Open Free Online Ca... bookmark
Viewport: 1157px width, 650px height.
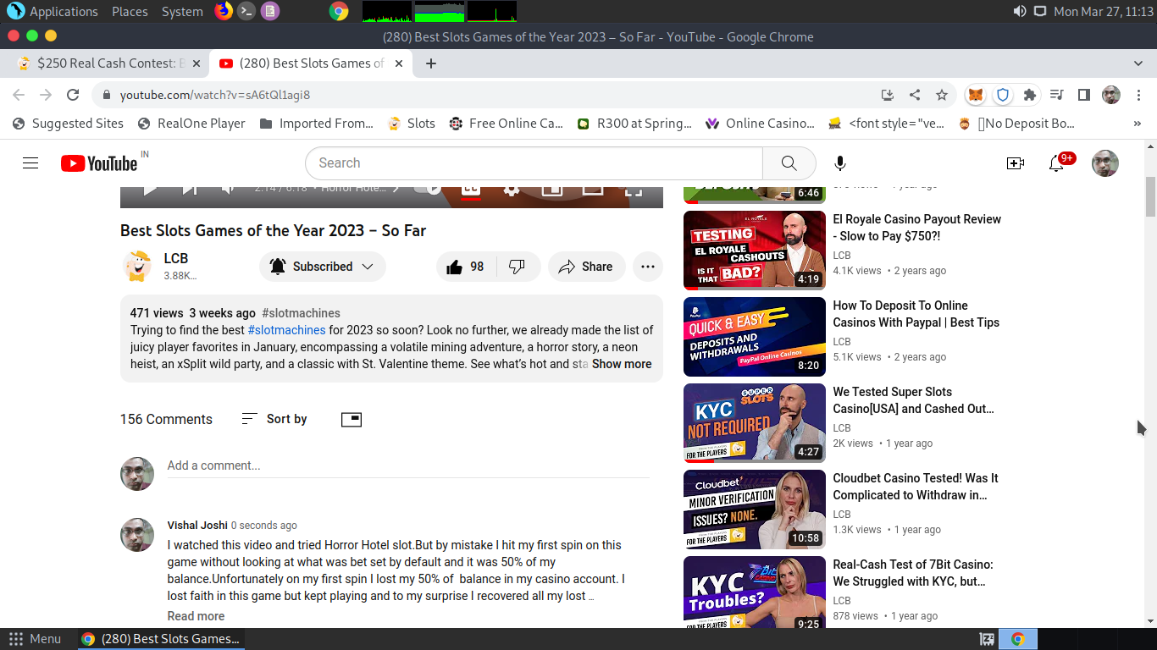click(507, 124)
